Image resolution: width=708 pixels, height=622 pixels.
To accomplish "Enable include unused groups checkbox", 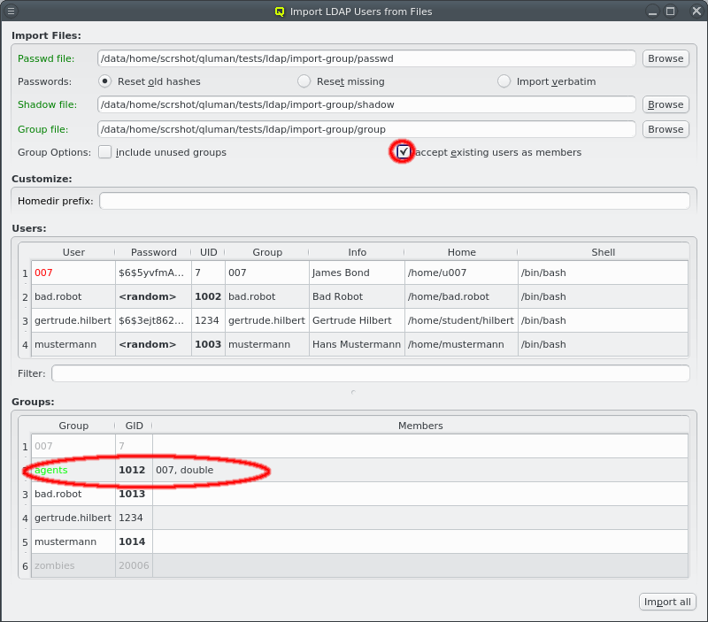I will [x=104, y=152].
